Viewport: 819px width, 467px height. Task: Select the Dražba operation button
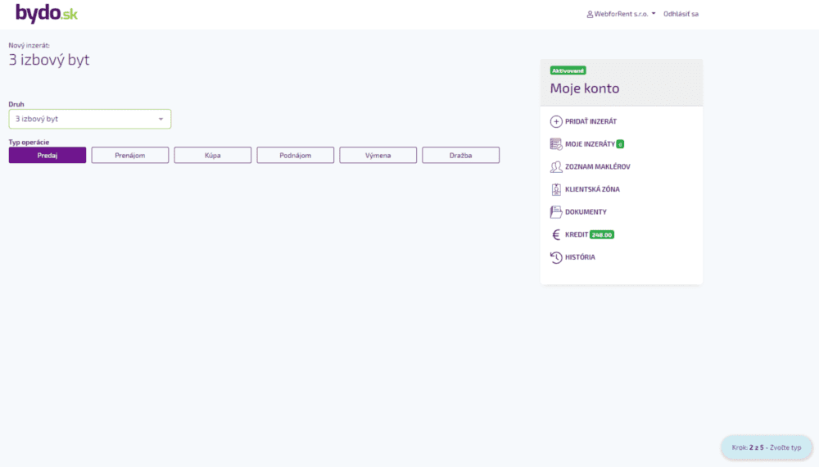460,155
